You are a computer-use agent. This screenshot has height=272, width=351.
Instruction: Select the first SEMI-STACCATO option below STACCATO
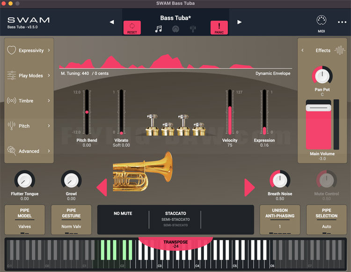pyautogui.click(x=175, y=220)
